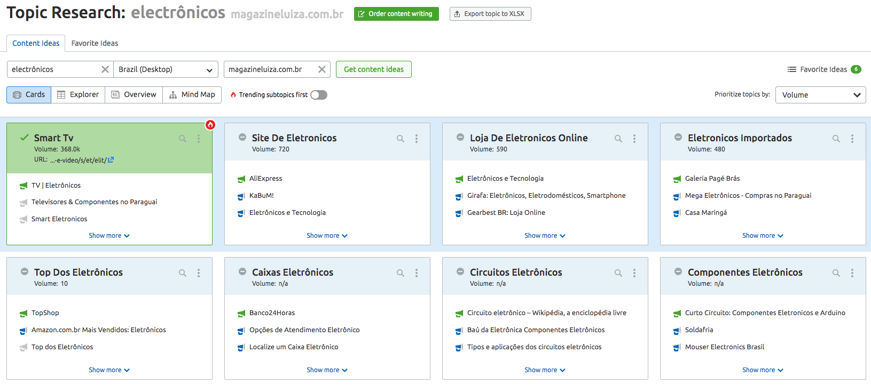
Task: Toggle Trending subtopics first switch
Action: (319, 95)
